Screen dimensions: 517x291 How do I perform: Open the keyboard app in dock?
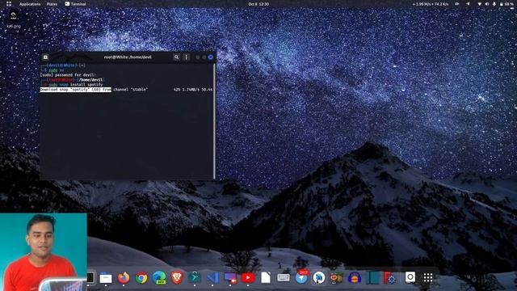click(x=284, y=278)
